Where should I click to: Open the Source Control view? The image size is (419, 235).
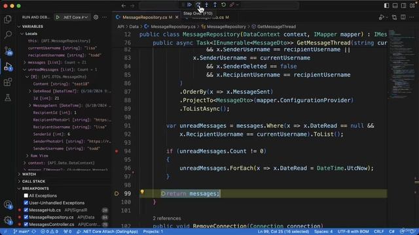coord(8,50)
